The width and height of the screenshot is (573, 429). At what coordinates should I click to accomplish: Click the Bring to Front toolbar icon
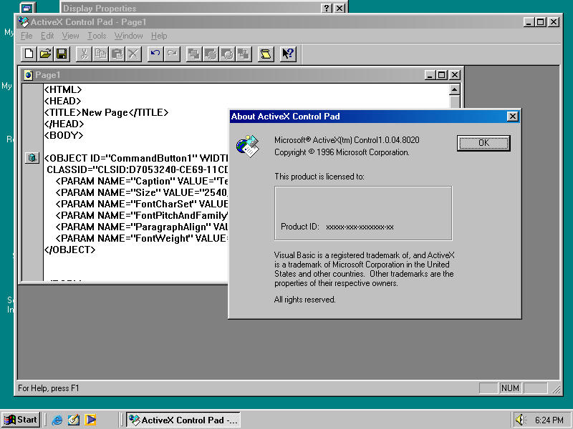(194, 54)
